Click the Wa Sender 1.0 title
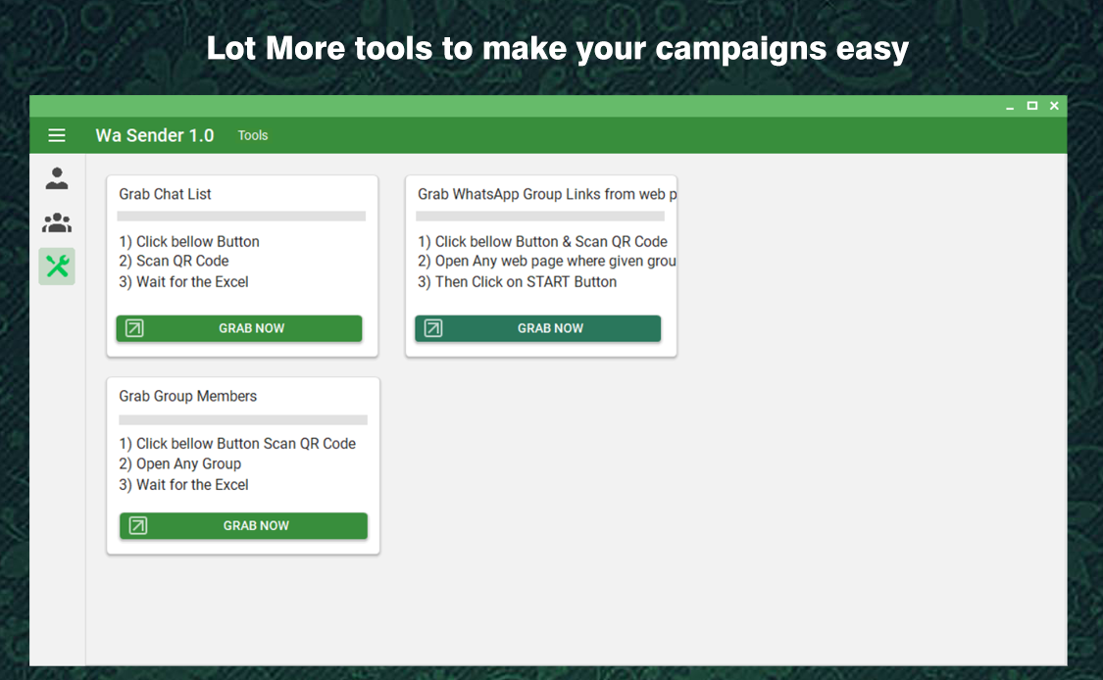Viewport: 1103px width, 680px height. tap(155, 135)
